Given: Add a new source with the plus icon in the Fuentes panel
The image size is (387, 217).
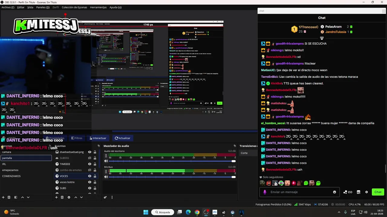Looking at the screenshot, I should point(56,197).
